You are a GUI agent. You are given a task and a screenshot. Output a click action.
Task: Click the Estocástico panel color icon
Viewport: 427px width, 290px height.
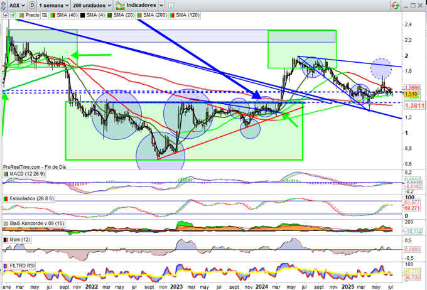pos(6,199)
